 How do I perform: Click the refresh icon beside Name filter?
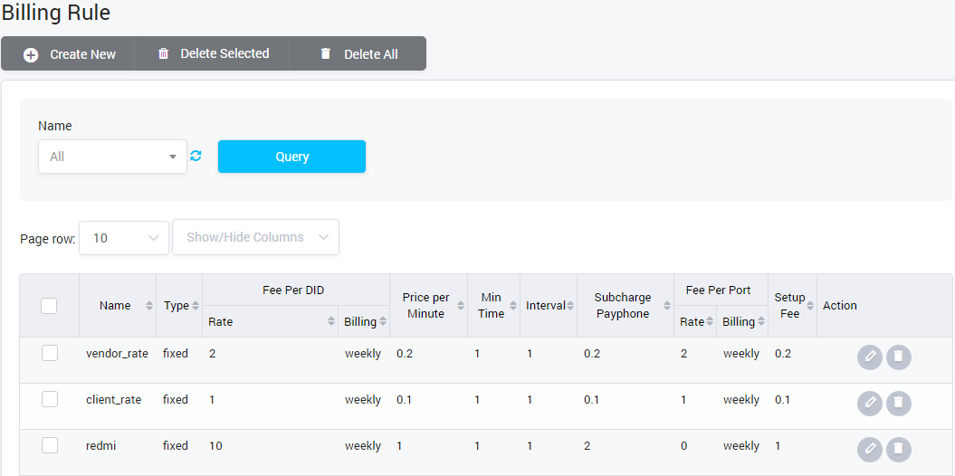(x=196, y=157)
